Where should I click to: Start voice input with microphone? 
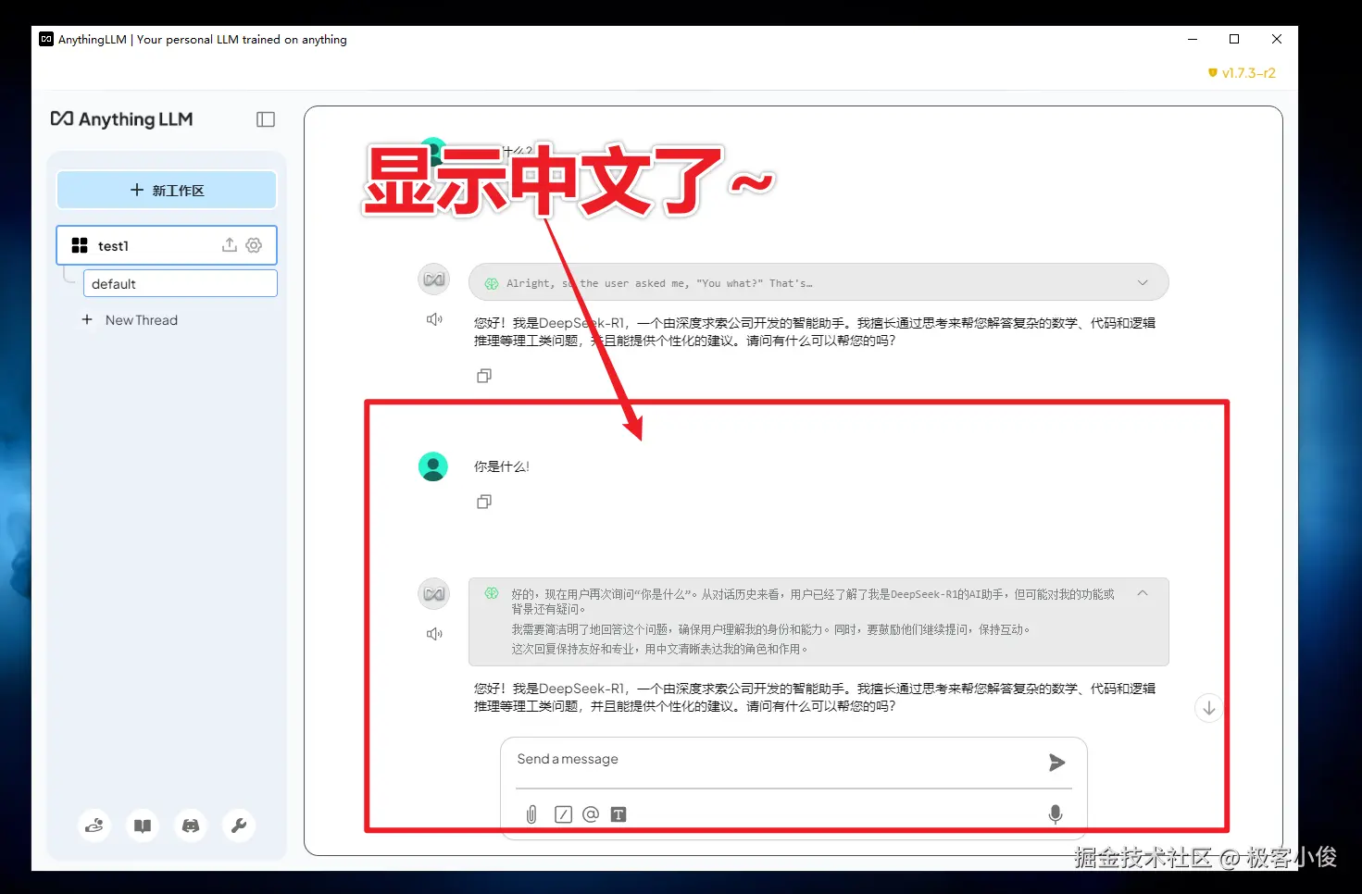(1055, 814)
